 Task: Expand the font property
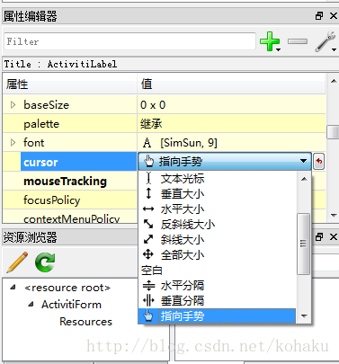tap(13, 142)
